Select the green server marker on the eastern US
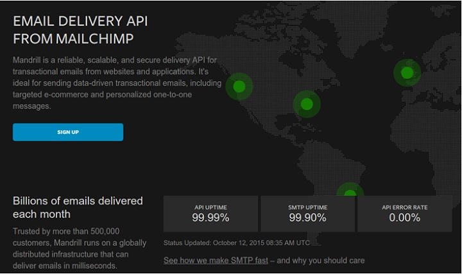 click(307, 103)
